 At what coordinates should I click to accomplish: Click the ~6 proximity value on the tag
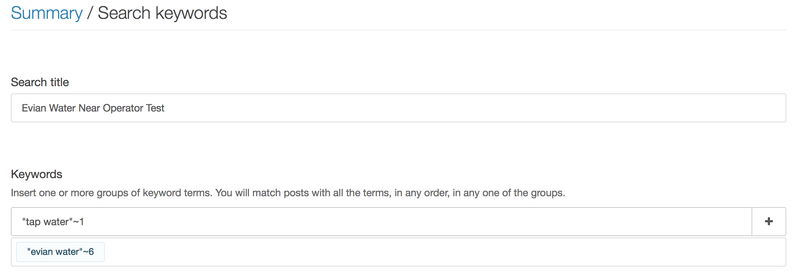(89, 252)
